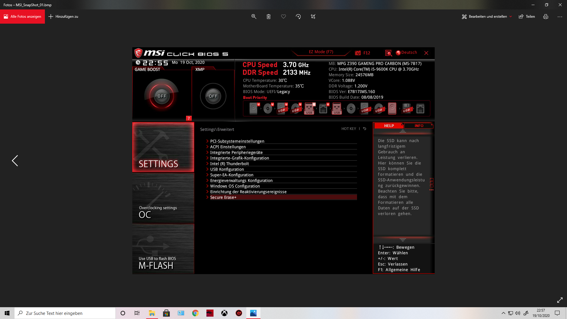Click Alle Fotos anzeigen button
This screenshot has width=567, height=319.
[22, 17]
